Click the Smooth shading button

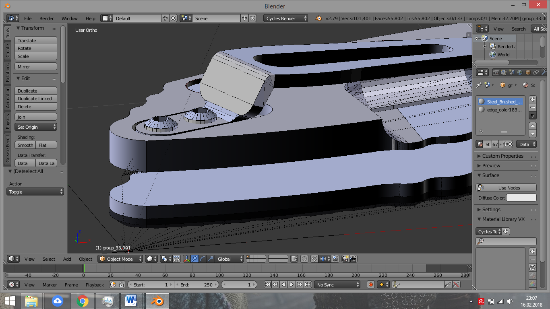click(x=25, y=145)
